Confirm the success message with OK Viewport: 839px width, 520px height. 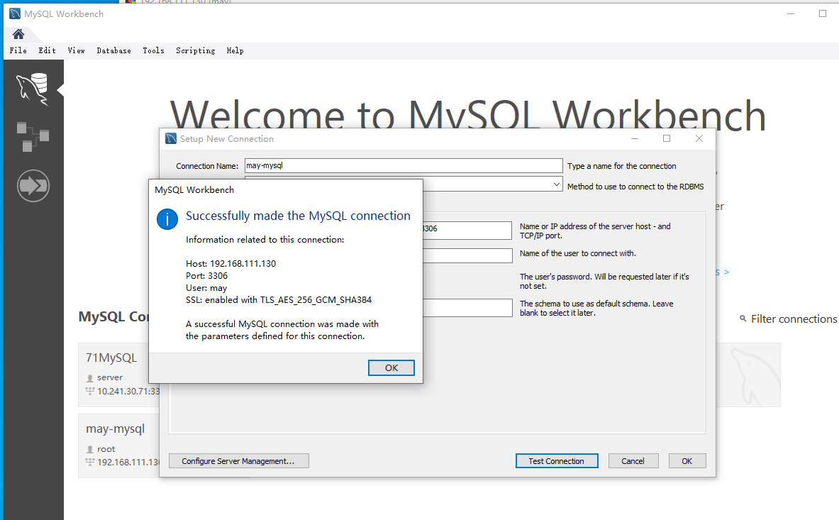(x=391, y=367)
